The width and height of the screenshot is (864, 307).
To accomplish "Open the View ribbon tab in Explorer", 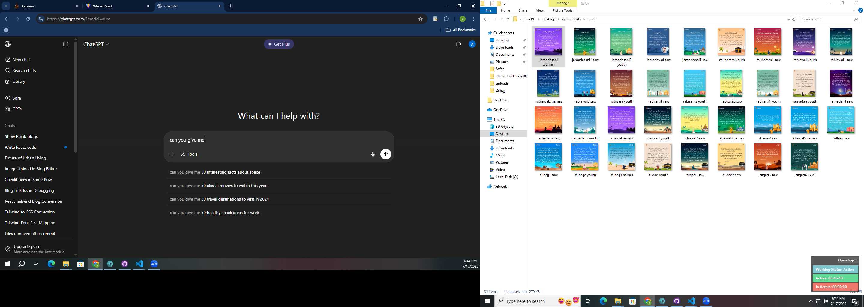I will coord(540,10).
